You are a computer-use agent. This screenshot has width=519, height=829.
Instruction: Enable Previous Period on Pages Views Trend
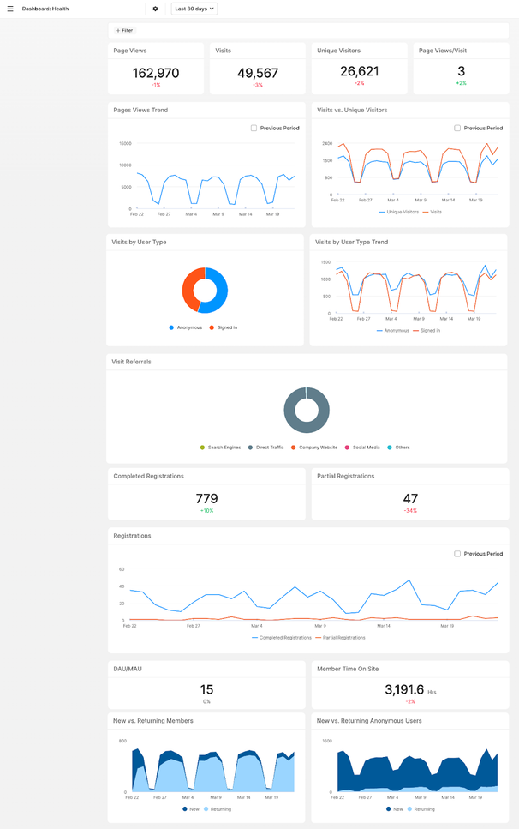point(254,128)
